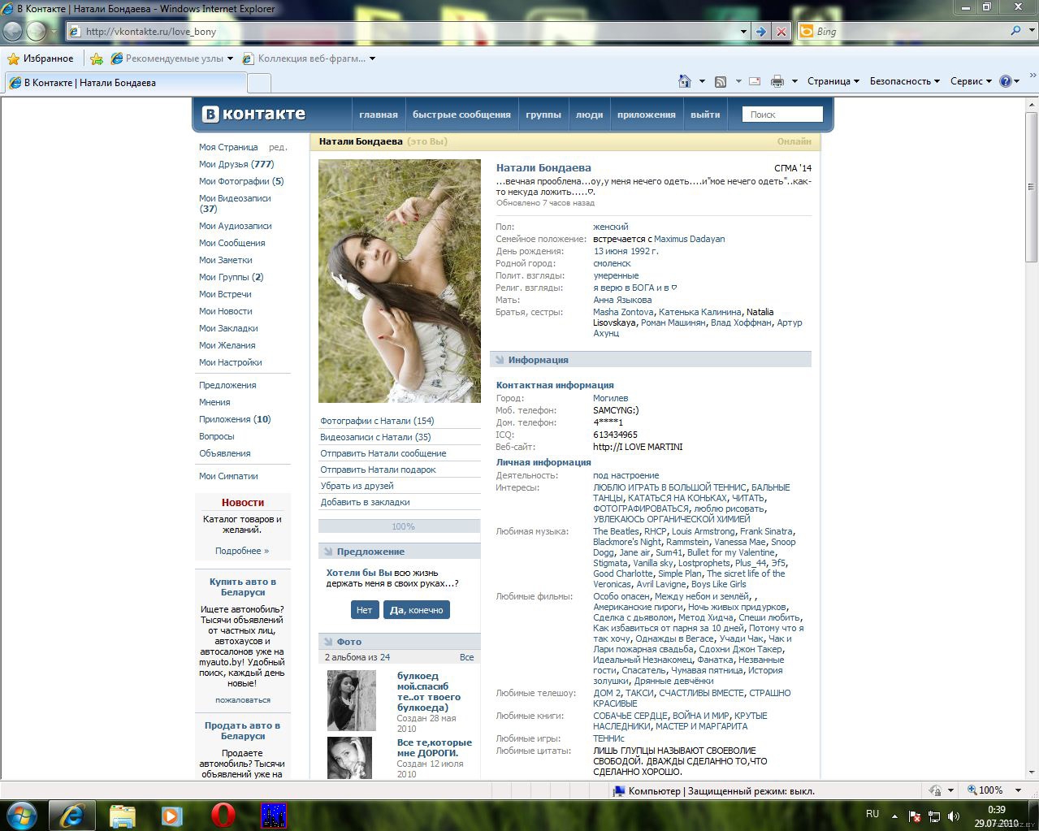Collapse the Информация section header
Image resolution: width=1039 pixels, height=831 pixels.
coord(651,360)
